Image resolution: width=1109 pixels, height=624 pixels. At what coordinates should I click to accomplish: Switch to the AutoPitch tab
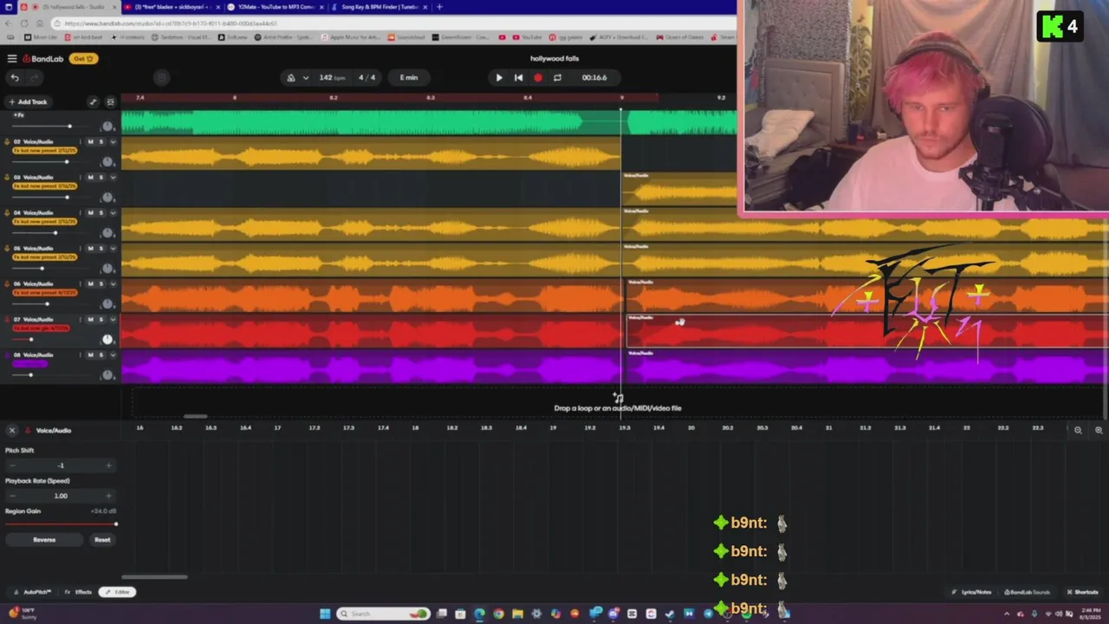coord(33,592)
